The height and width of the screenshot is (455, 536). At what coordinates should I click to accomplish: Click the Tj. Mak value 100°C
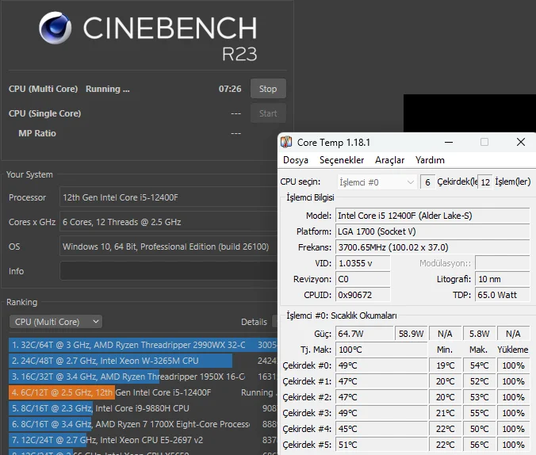point(381,350)
